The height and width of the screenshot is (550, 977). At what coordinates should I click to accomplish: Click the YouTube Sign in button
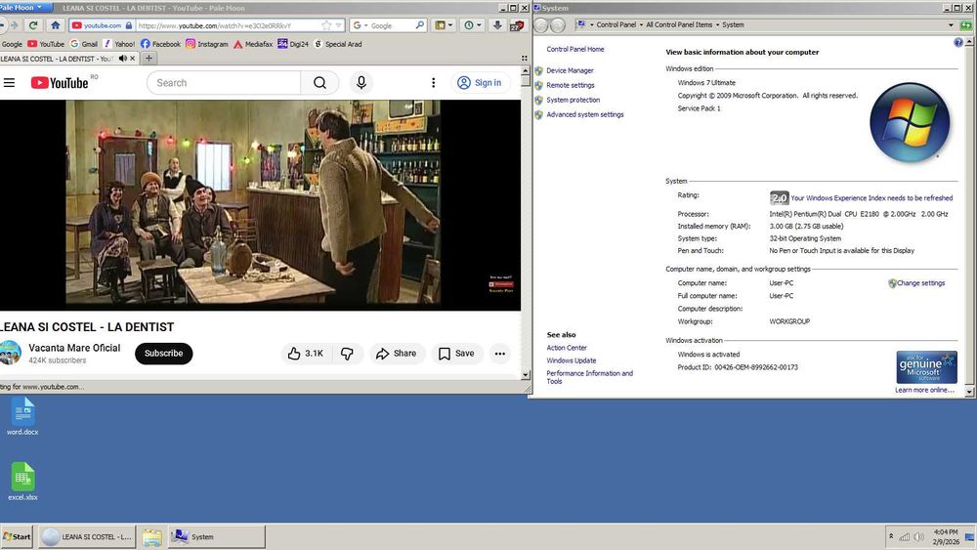pyautogui.click(x=480, y=82)
